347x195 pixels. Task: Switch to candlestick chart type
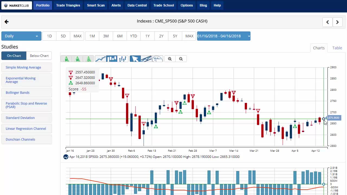112,59
